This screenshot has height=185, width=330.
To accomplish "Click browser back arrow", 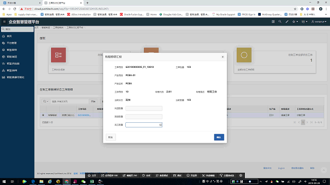I will tap(4, 9).
